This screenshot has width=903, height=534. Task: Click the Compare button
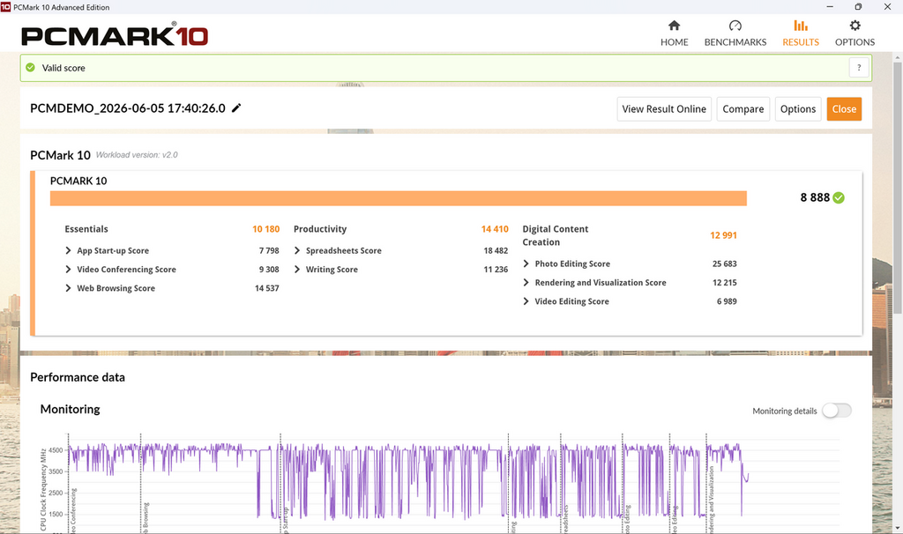click(743, 108)
